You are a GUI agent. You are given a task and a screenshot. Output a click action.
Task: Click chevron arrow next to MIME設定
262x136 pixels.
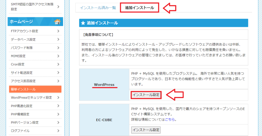coord(58,56)
